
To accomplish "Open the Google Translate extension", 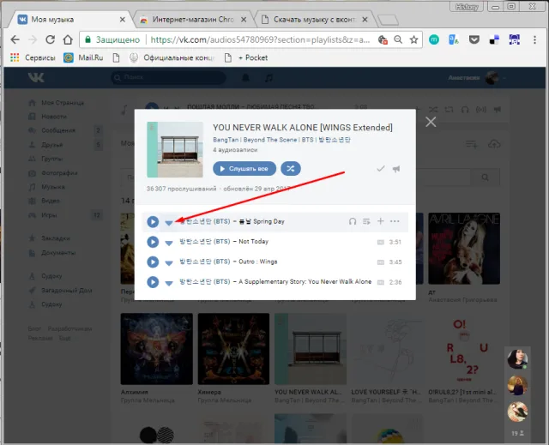I will (454, 39).
